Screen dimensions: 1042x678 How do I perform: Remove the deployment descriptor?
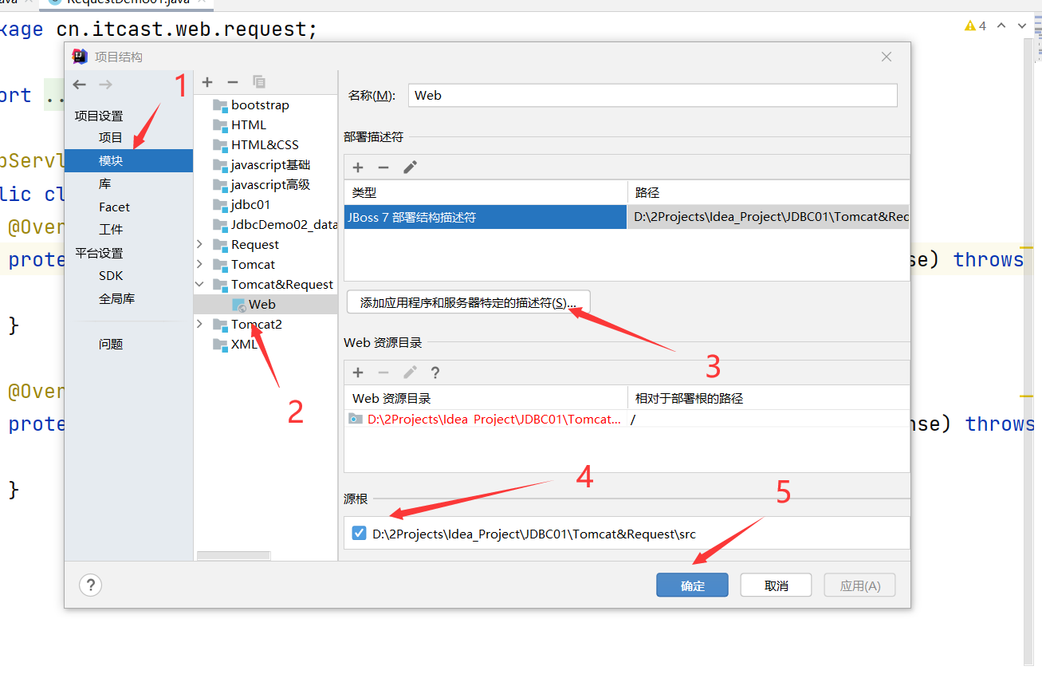pyautogui.click(x=383, y=168)
